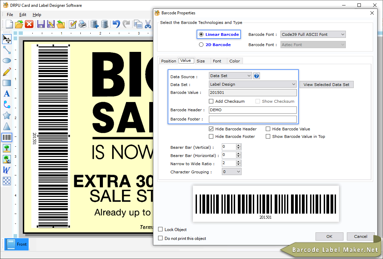Select the Text tool letter A

tap(7, 94)
